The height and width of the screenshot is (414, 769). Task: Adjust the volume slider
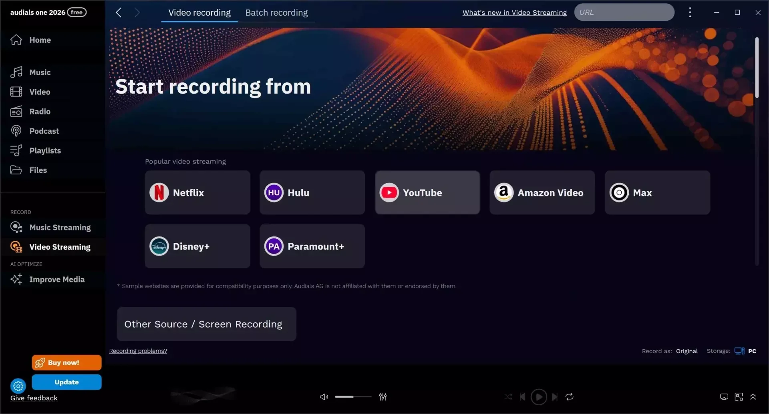tap(352, 396)
